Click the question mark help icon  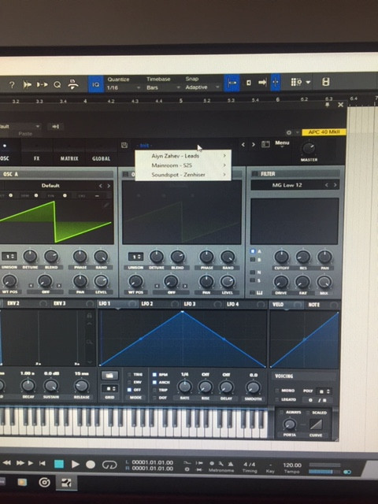[12, 85]
